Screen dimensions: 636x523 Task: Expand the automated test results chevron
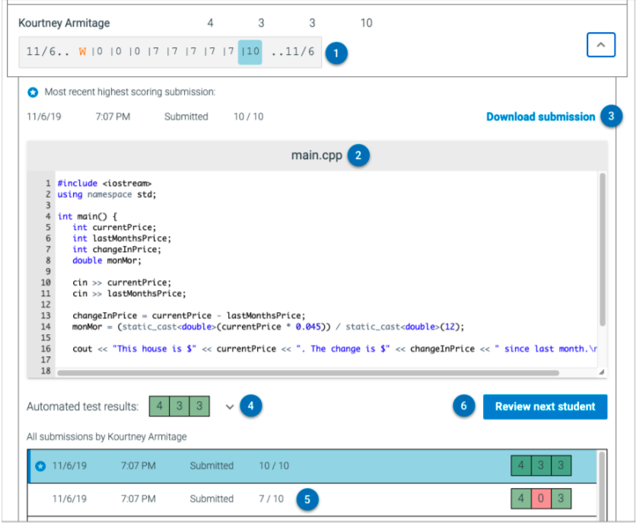coord(230,407)
